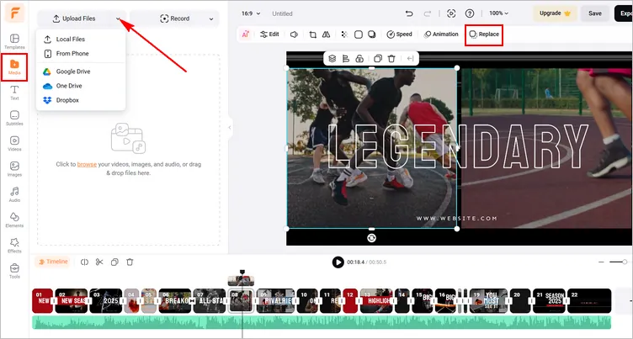
Task: Click the Untitled project name field
Action: point(282,13)
